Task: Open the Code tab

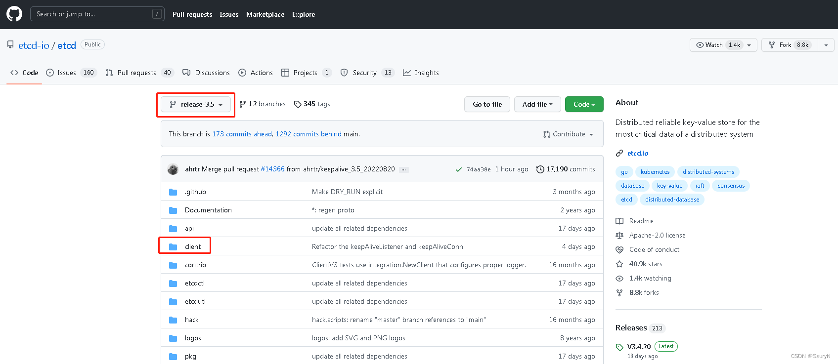Action: tap(24, 73)
